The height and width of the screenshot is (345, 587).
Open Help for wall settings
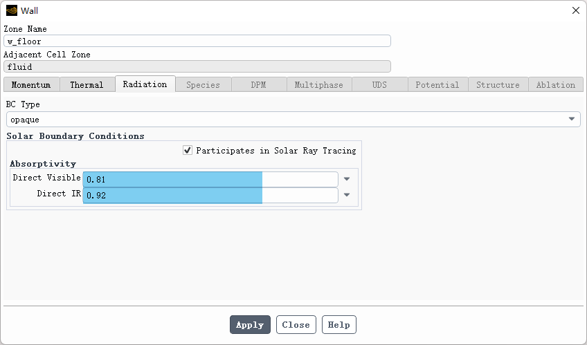point(339,325)
